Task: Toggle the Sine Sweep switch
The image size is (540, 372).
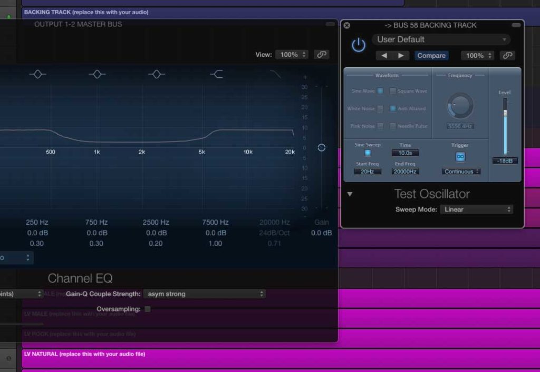Action: point(367,153)
